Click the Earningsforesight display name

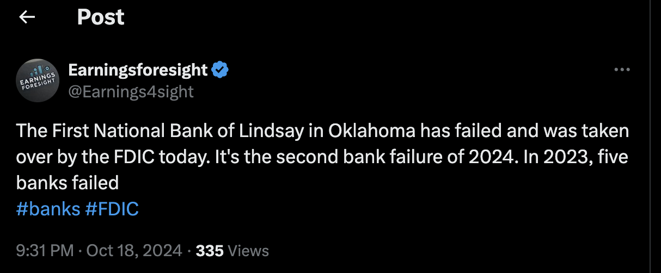[x=138, y=70]
